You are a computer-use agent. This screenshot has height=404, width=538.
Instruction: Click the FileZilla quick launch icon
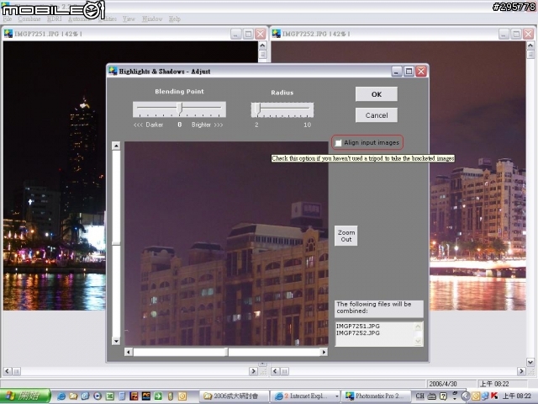tap(134, 396)
